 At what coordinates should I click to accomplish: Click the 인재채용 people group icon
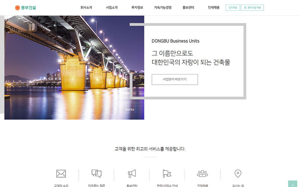(202, 174)
